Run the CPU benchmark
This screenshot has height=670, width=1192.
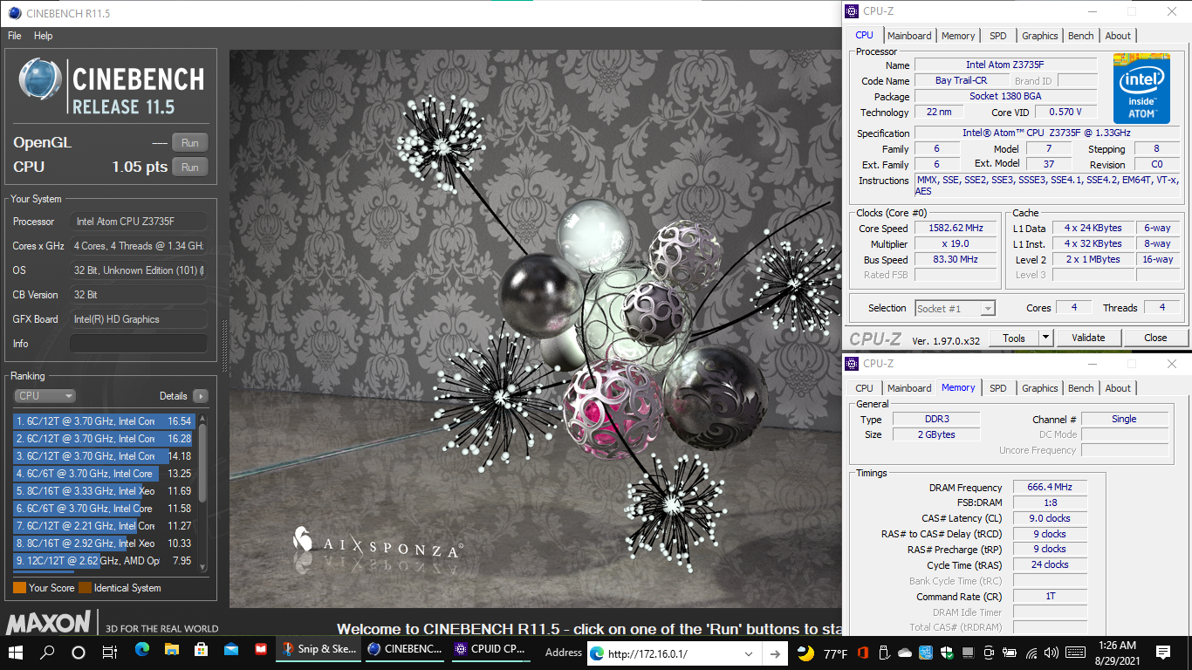pyautogui.click(x=189, y=167)
